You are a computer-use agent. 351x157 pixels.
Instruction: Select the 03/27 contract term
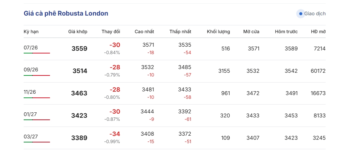pos(30,137)
